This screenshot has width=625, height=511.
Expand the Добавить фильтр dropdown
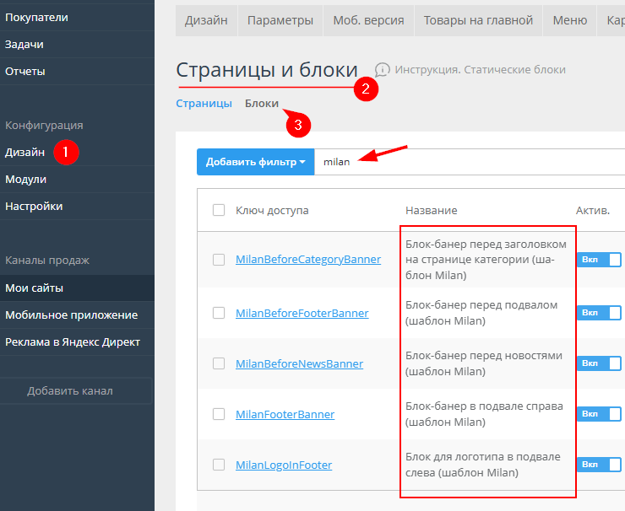coord(255,161)
